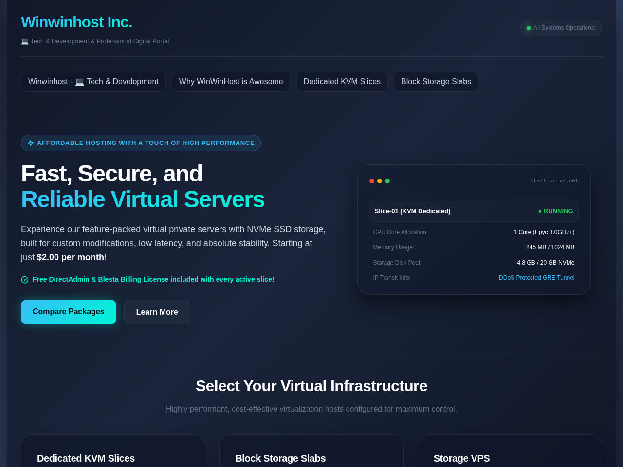623x467 pixels.
Task: Click the Learn More button
Action: [157, 312]
